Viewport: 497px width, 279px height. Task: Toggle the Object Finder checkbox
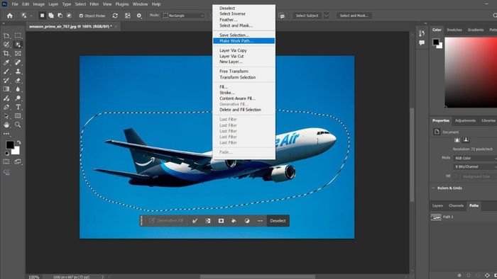pos(81,16)
